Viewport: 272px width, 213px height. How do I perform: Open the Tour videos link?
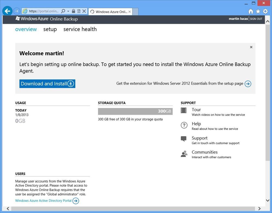pyautogui.click(x=196, y=110)
